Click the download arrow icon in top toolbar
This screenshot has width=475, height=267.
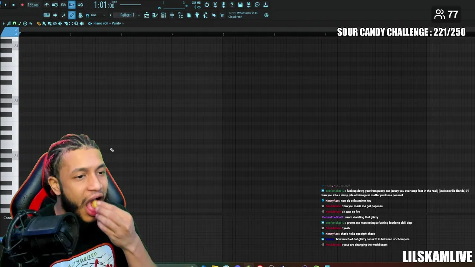click(266, 5)
